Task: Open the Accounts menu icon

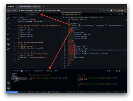Action: point(8,83)
